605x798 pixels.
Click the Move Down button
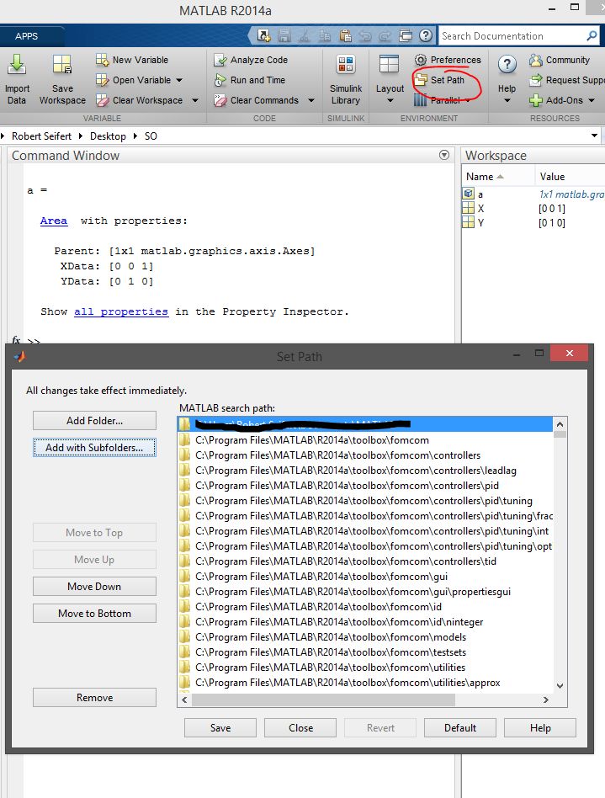tap(94, 587)
